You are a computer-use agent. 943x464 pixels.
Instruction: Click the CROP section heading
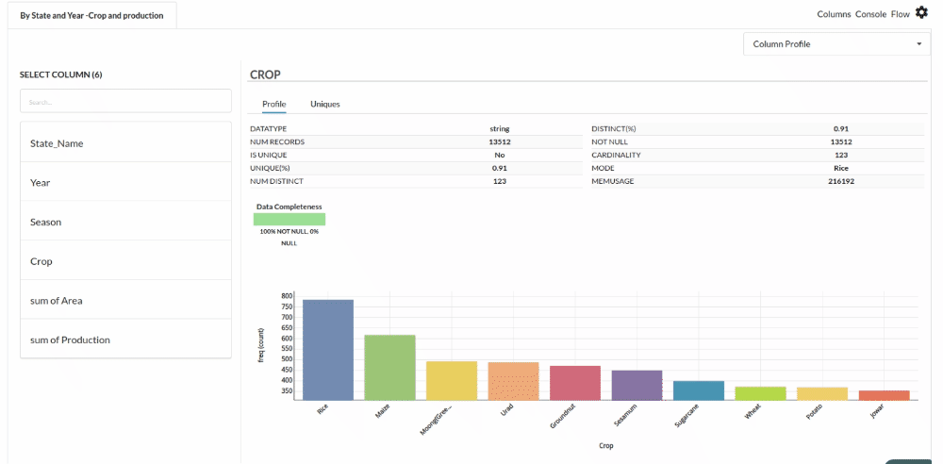(x=265, y=75)
